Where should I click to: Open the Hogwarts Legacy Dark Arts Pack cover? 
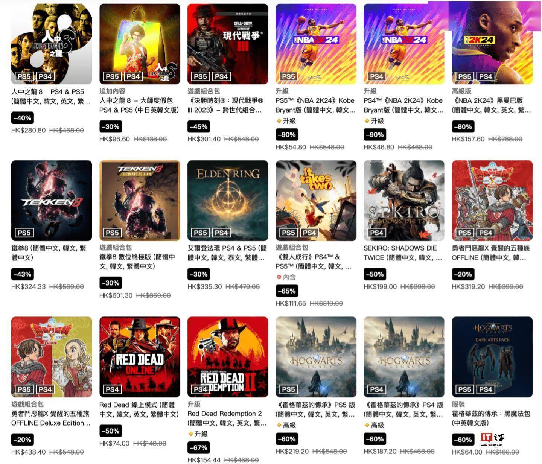(492, 357)
